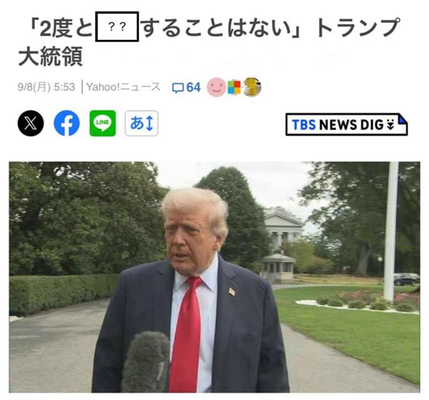The height and width of the screenshot is (400, 429).
Task: Open the TBS NEWS DIG publisher logo
Action: (x=346, y=125)
